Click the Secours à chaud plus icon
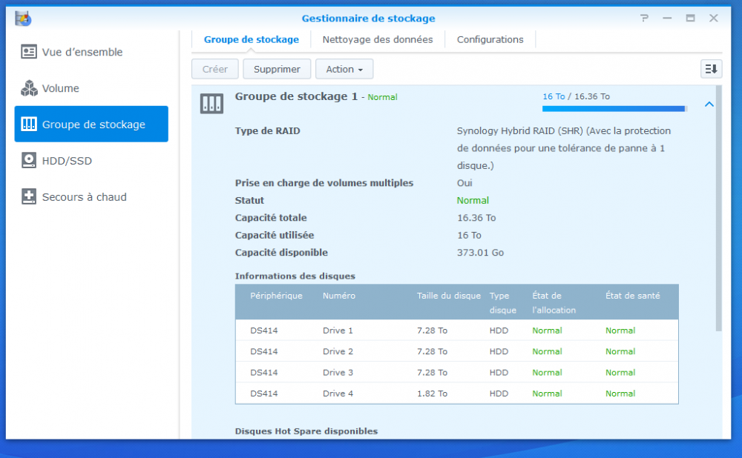Viewport: 742px width, 458px height. pos(29,196)
